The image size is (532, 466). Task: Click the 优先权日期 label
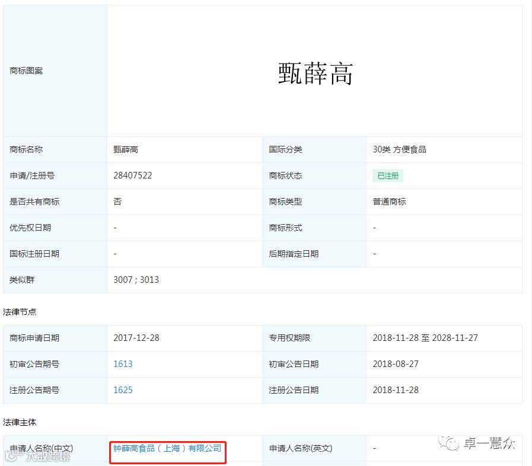click(30, 228)
